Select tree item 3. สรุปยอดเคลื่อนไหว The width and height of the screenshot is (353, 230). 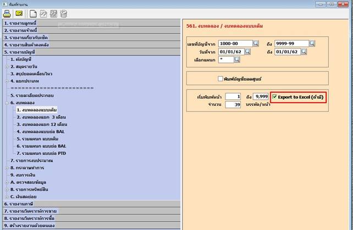point(31,74)
